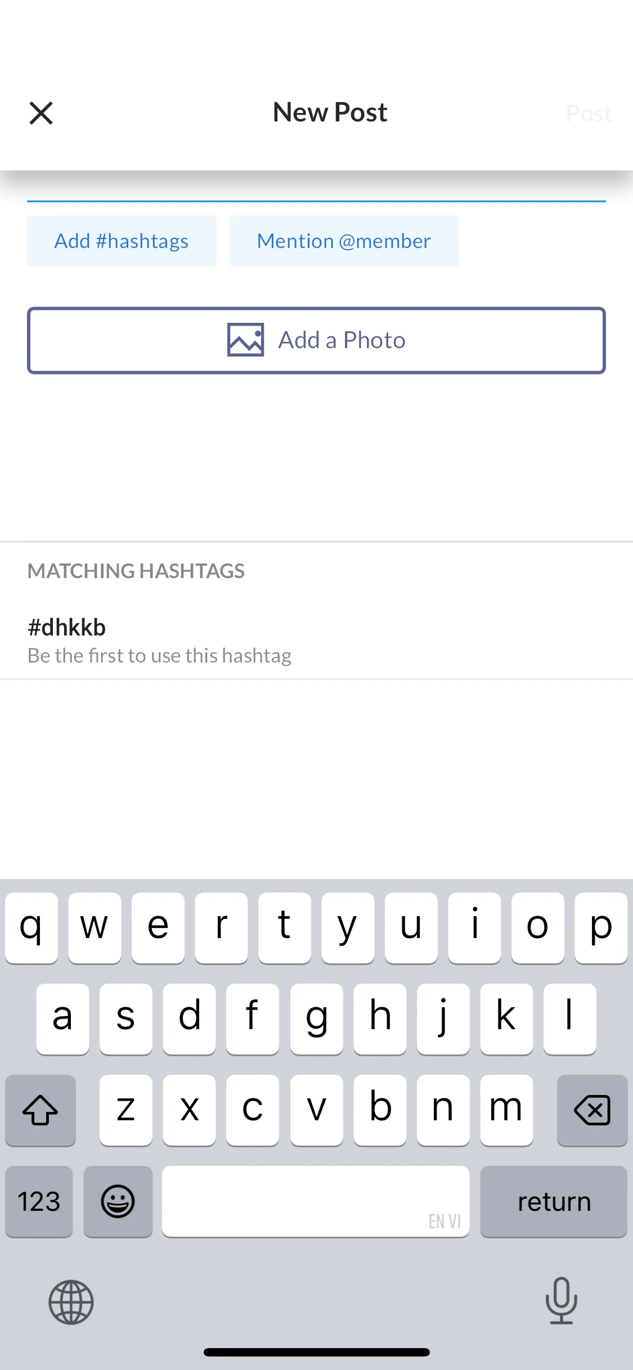Viewport: 633px width, 1370px height.
Task: Tap the return key
Action: [554, 1202]
